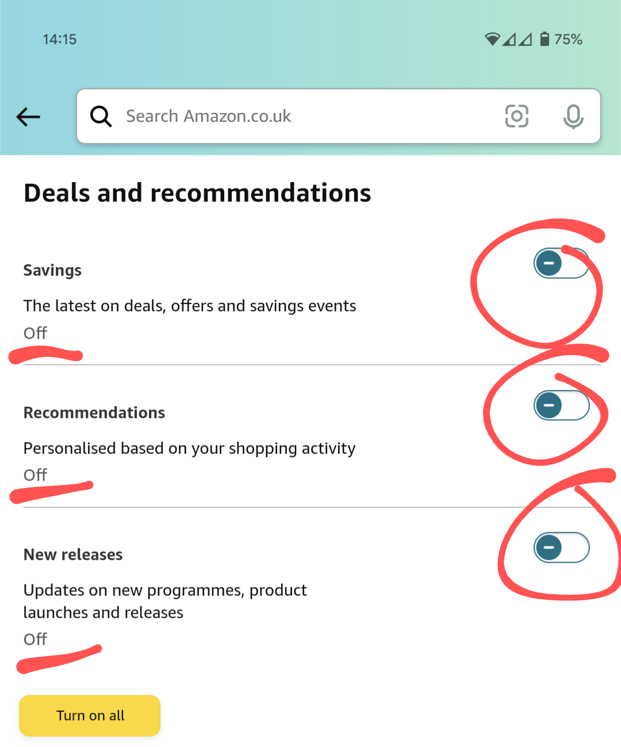
Task: Tap the New releases heading
Action: (x=73, y=555)
